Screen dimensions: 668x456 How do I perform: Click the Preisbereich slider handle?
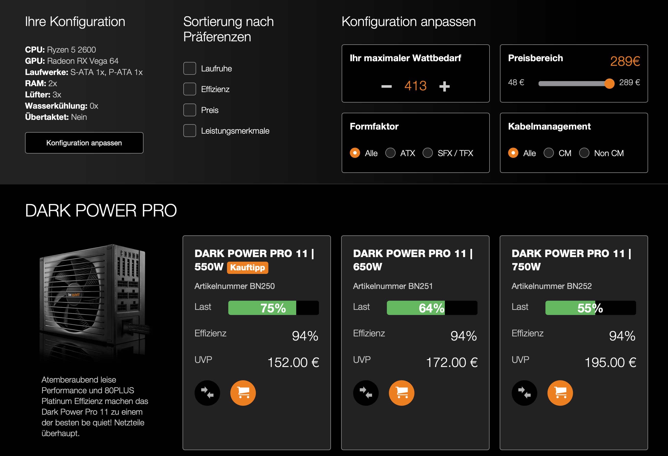[609, 84]
